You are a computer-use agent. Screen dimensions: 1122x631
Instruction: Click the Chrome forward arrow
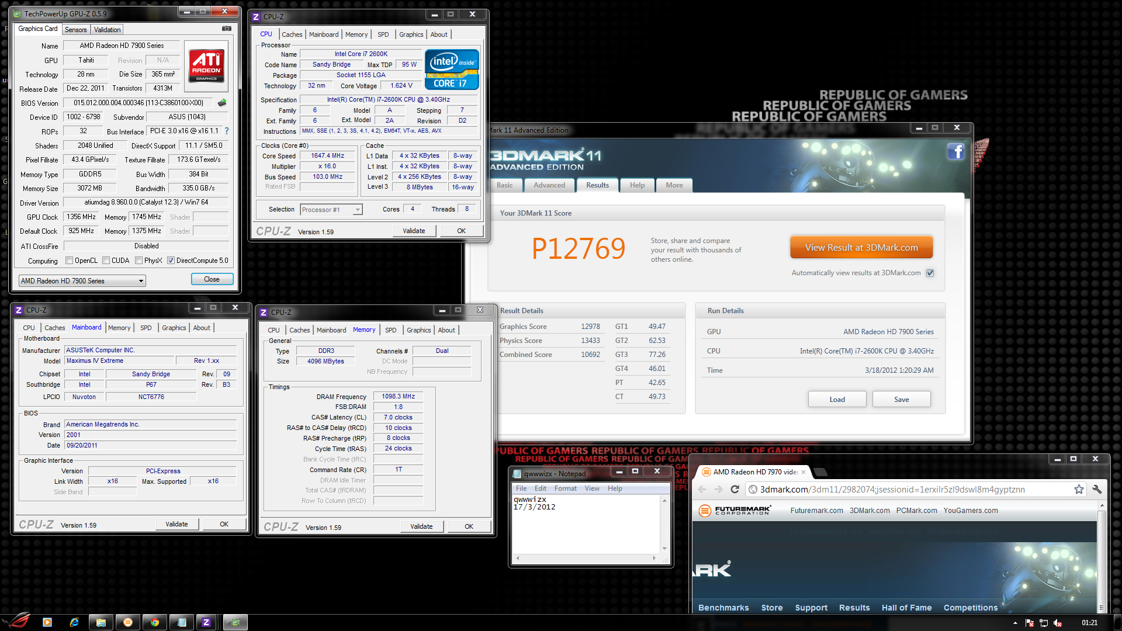(x=719, y=490)
